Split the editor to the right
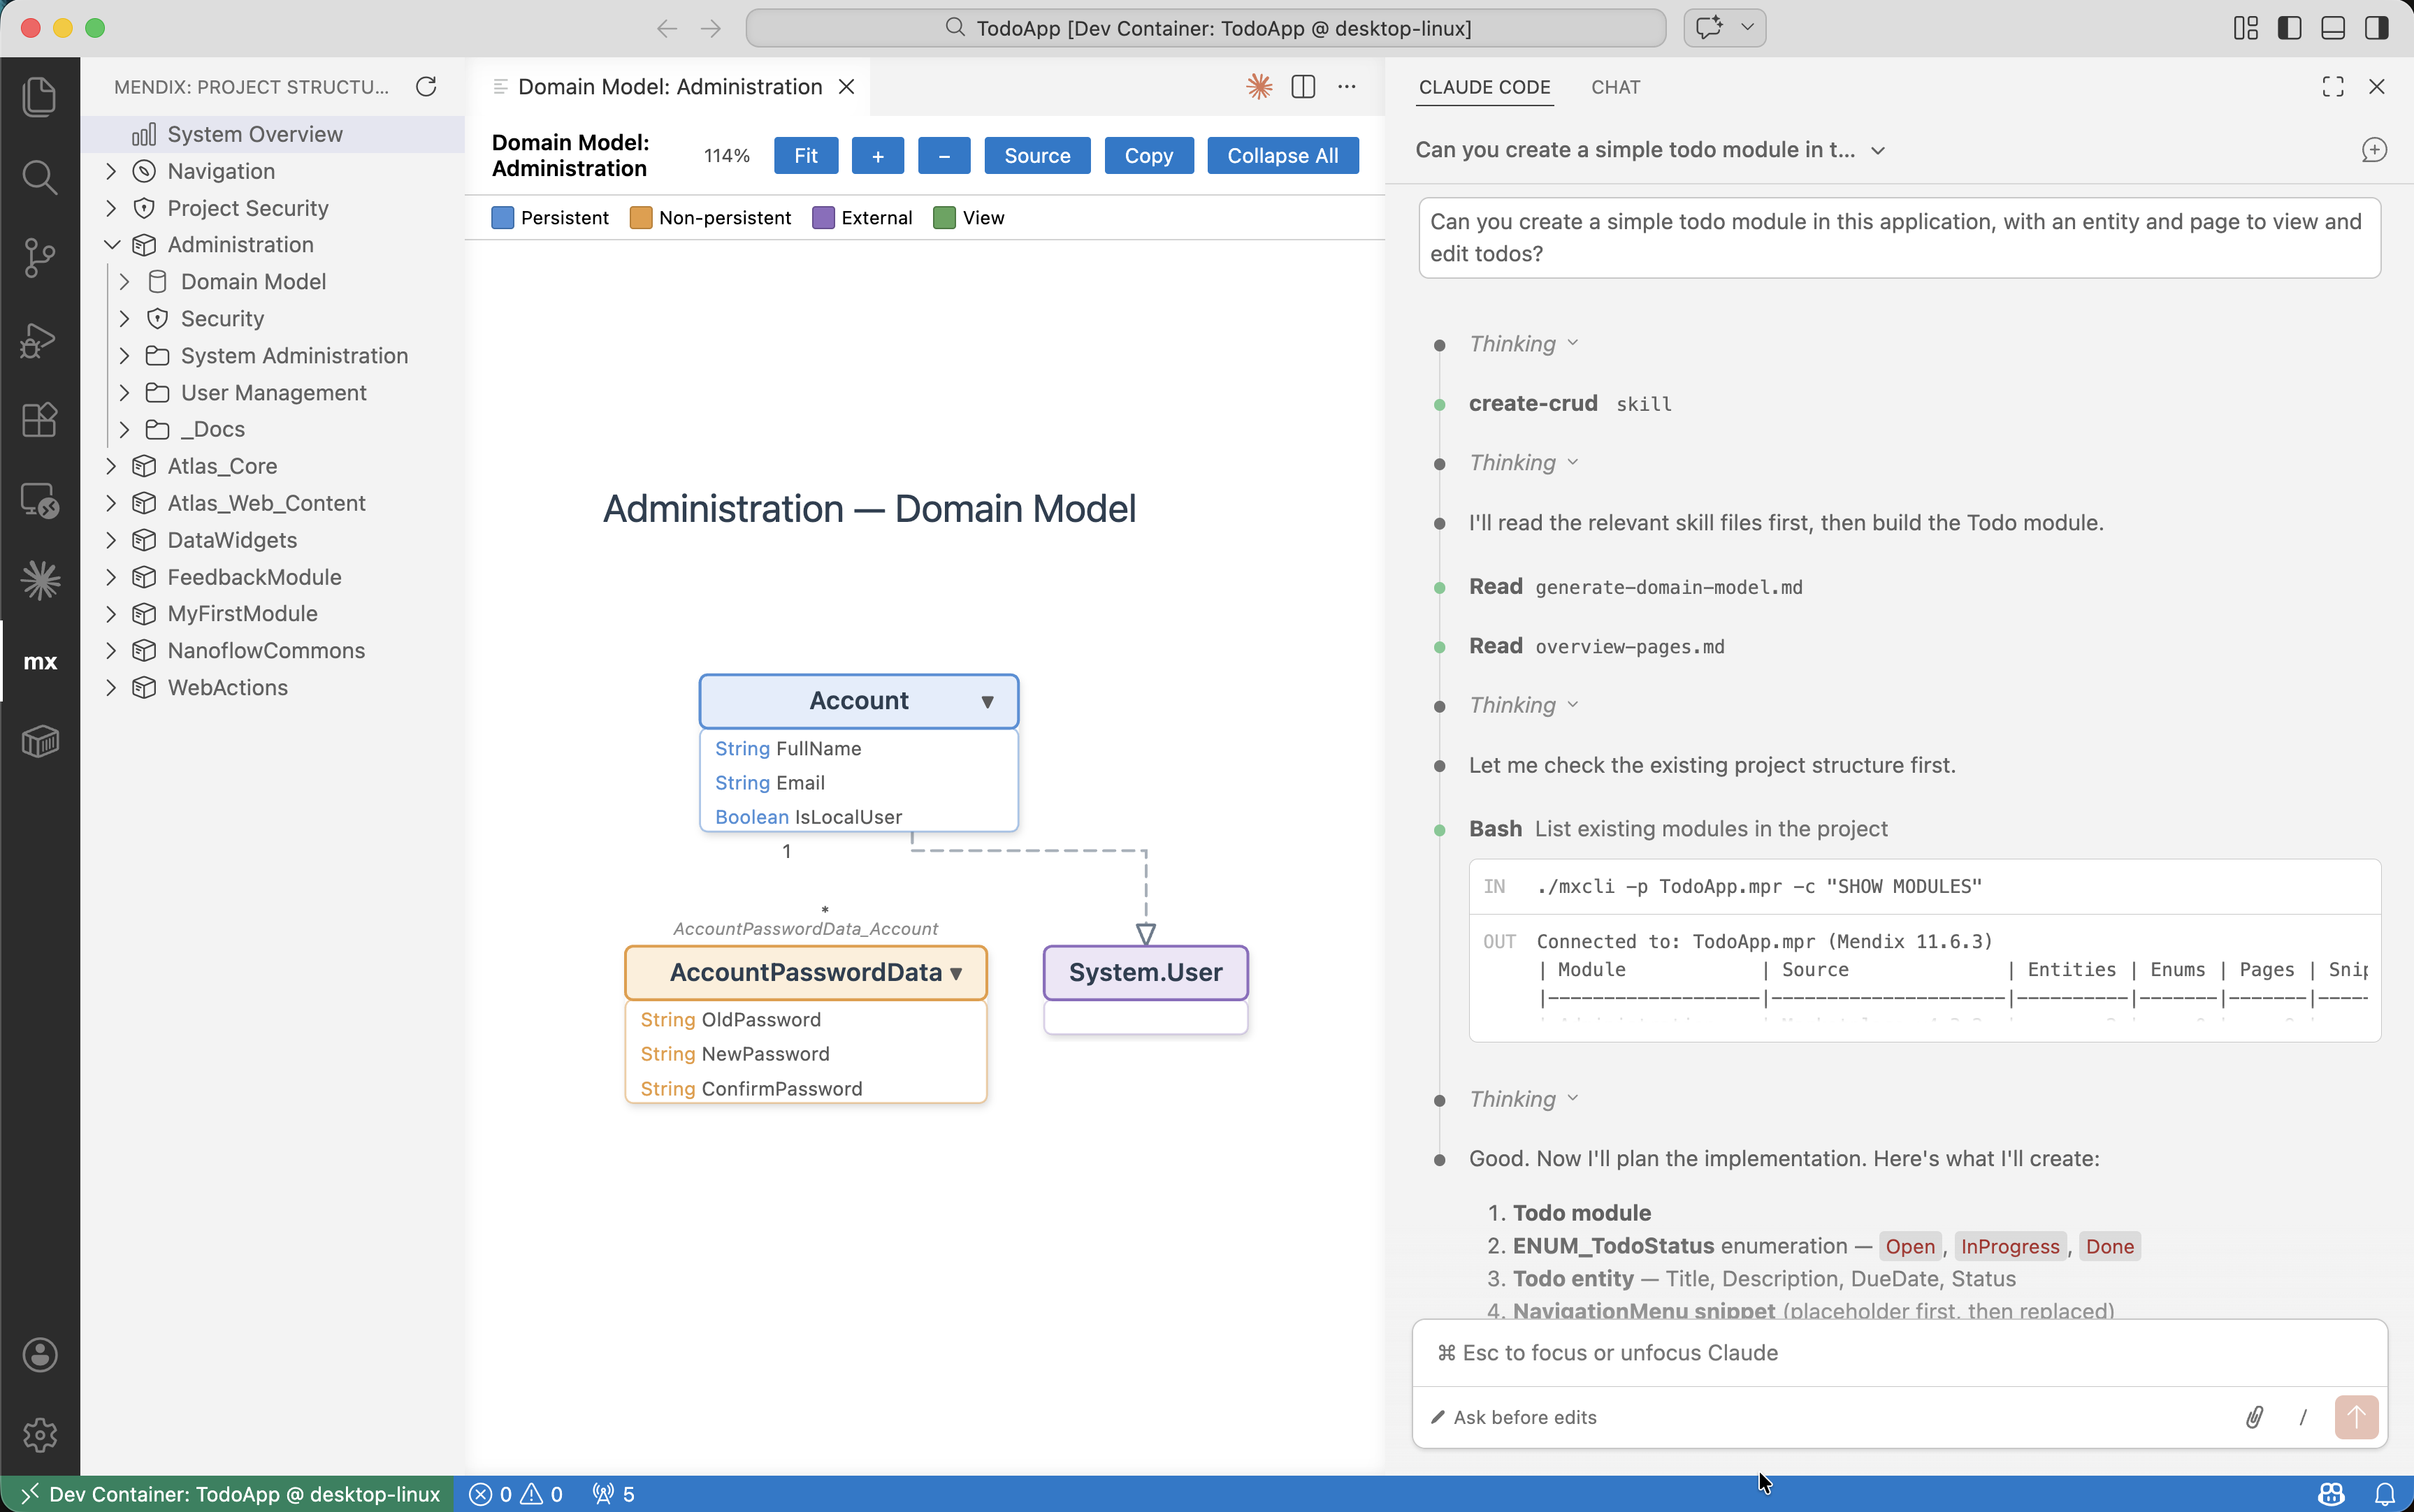This screenshot has height=1512, width=2414. [1303, 87]
